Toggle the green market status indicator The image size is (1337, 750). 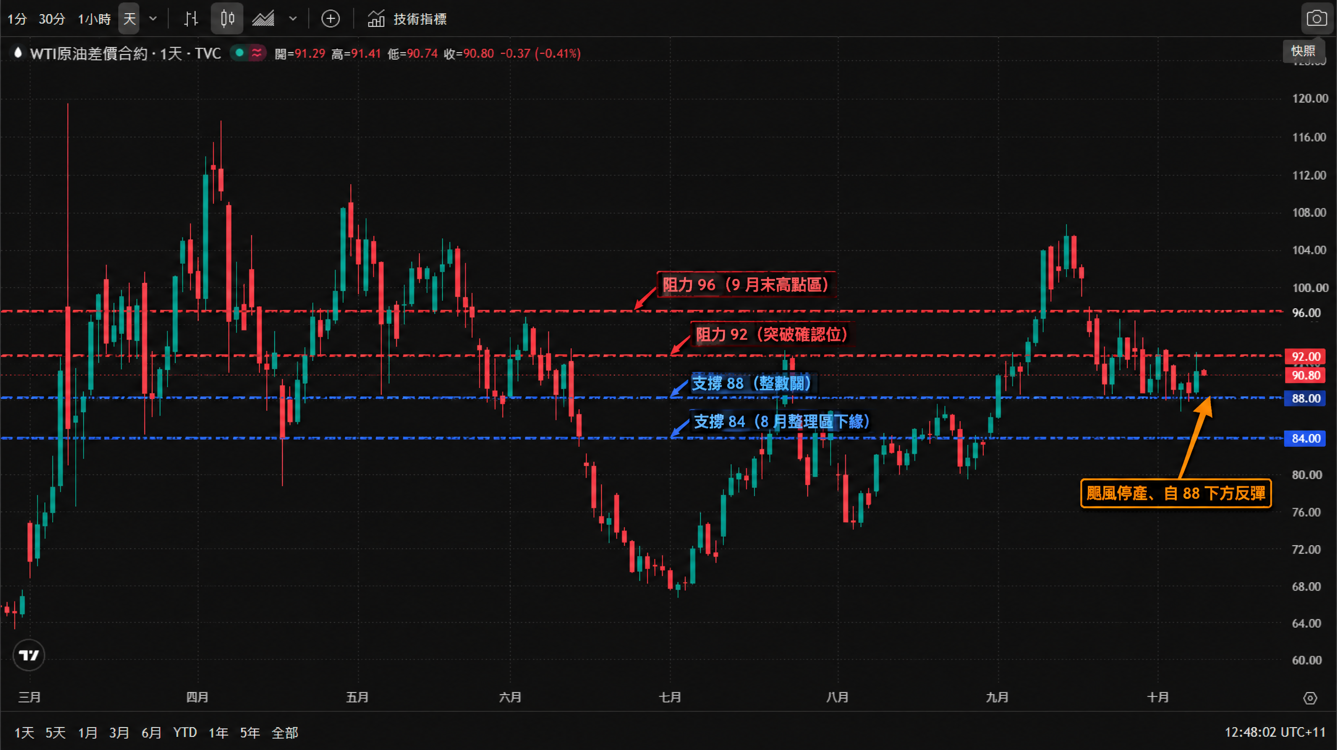tap(240, 52)
